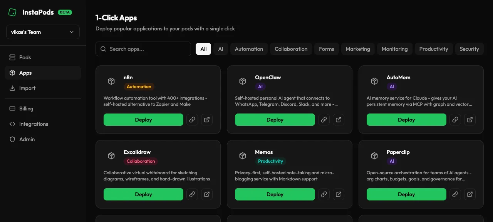493x222 pixels.
Task: Copy link for AutoMem app
Action: 455,120
